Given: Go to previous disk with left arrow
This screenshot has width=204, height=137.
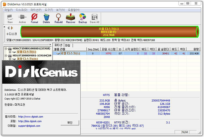Looking at the screenshot, I should tap(9, 28).
